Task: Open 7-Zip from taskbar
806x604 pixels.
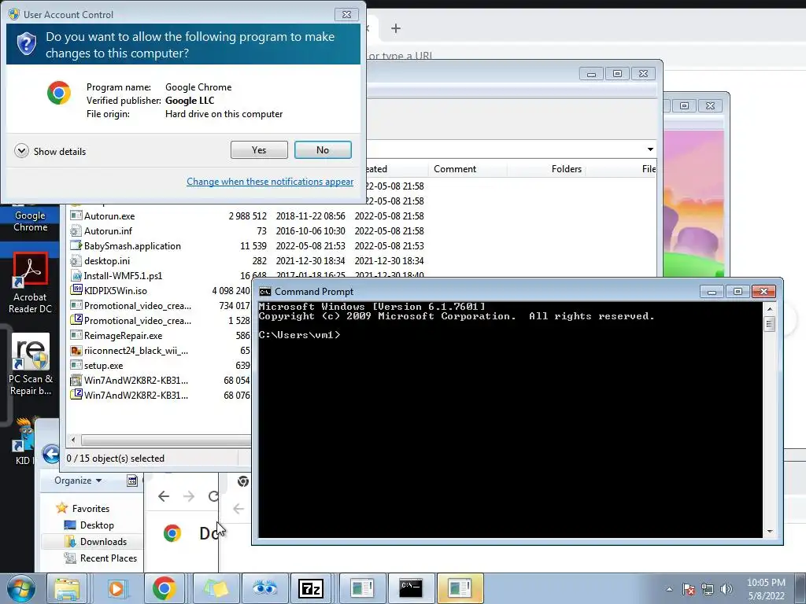Action: pyautogui.click(x=311, y=588)
